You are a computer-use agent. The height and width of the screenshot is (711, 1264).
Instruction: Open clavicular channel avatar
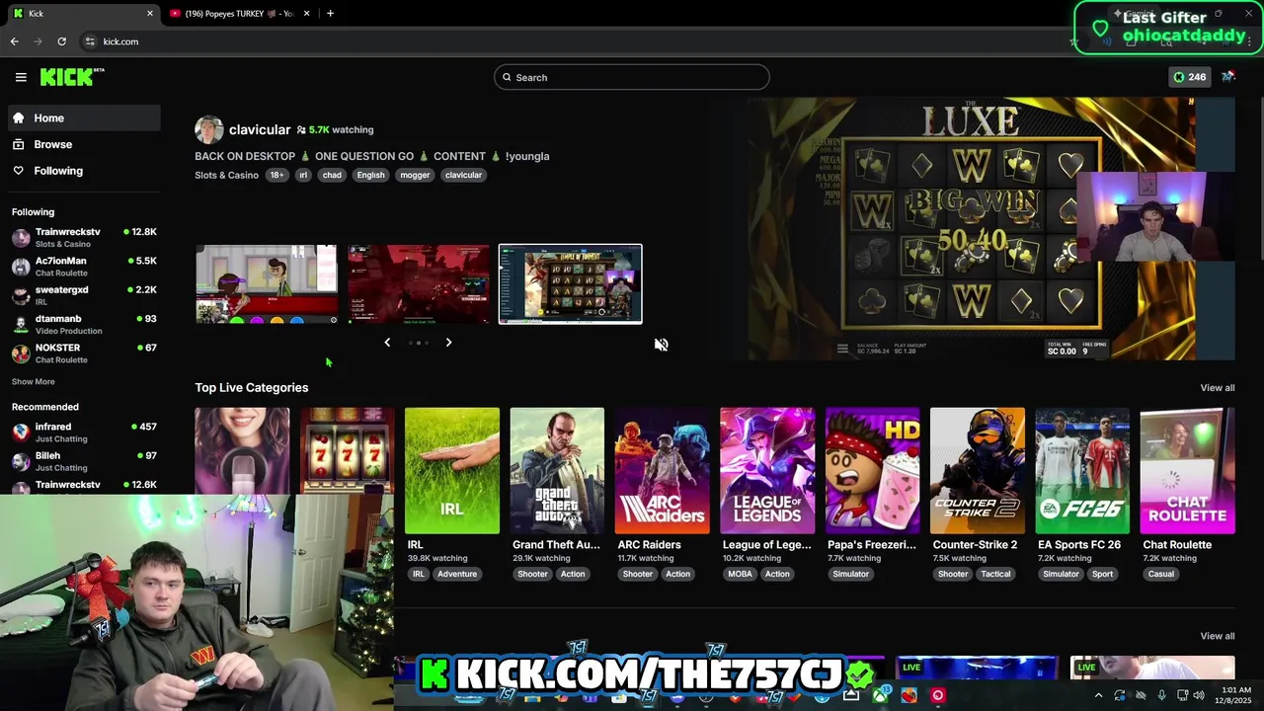coord(208,130)
